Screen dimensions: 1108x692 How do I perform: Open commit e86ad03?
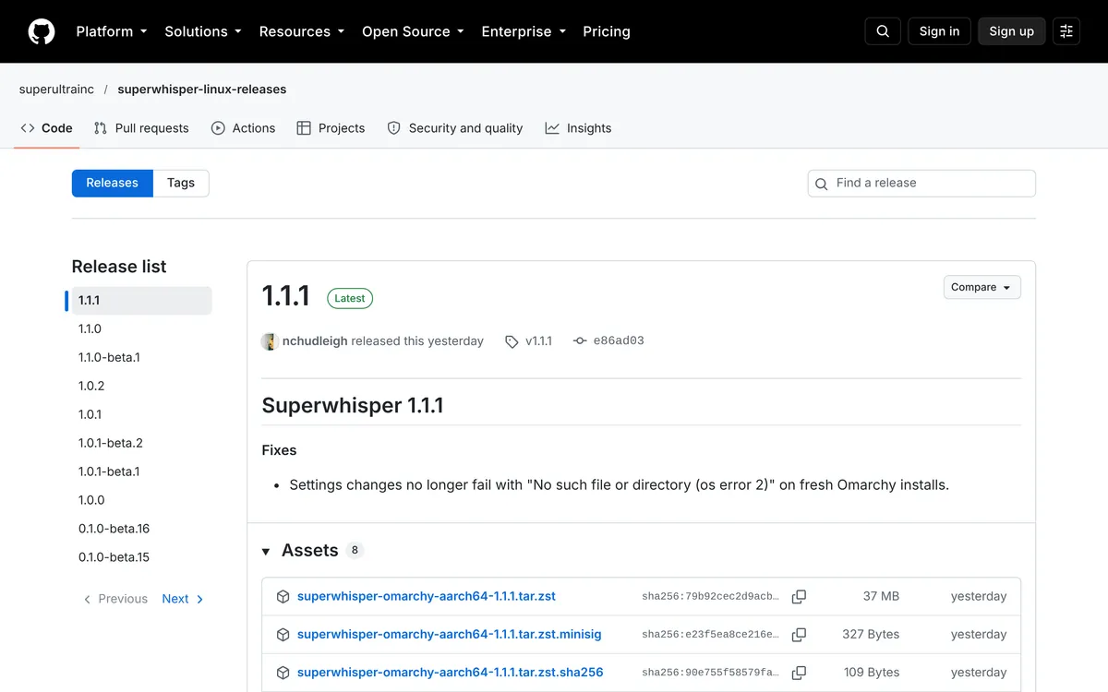tap(618, 340)
